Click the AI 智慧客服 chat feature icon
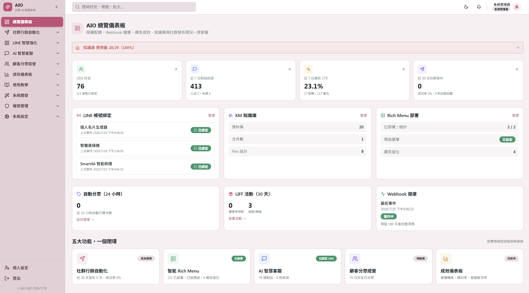This screenshot has width=529, height=293. [x=264, y=259]
